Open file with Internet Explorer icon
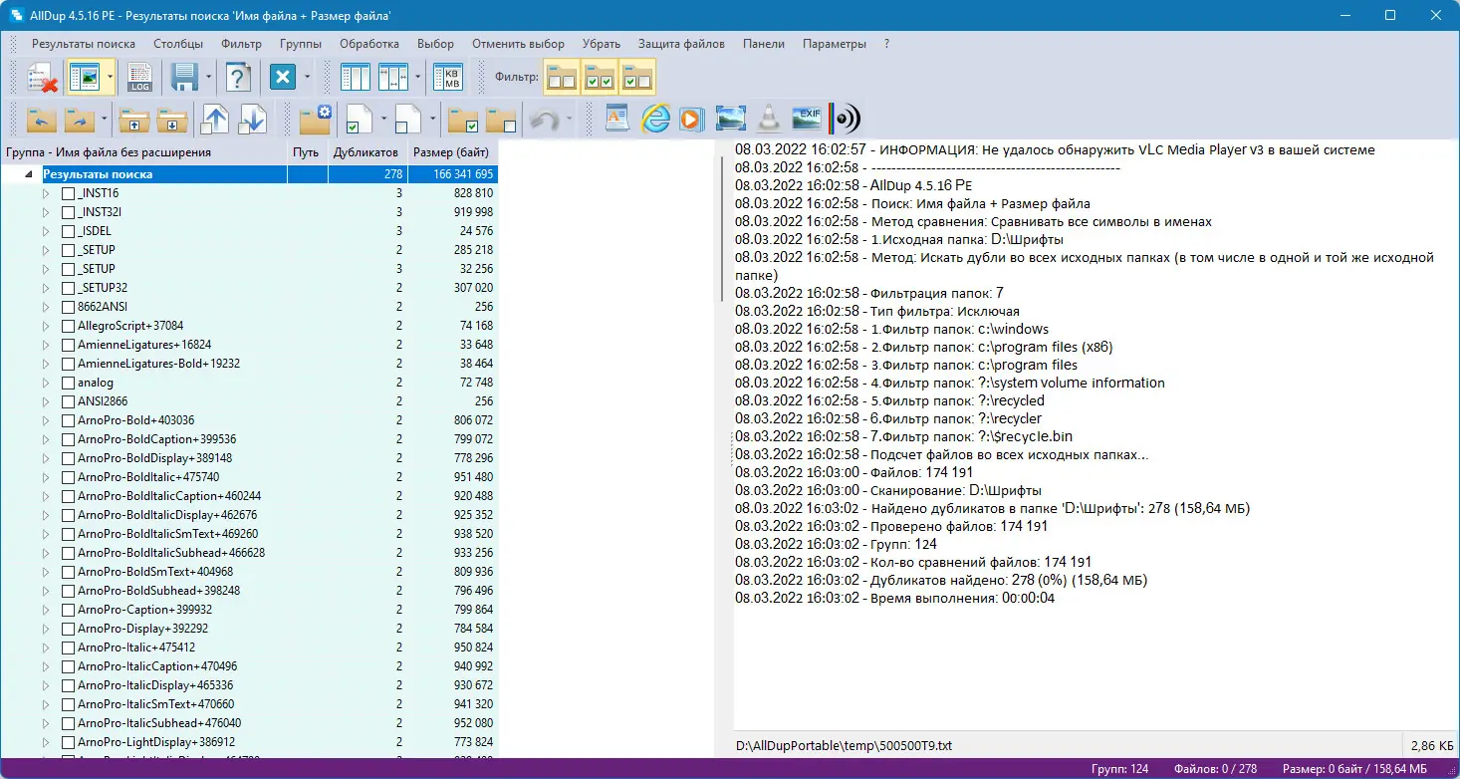Image resolution: width=1460 pixels, height=779 pixels. tap(654, 119)
